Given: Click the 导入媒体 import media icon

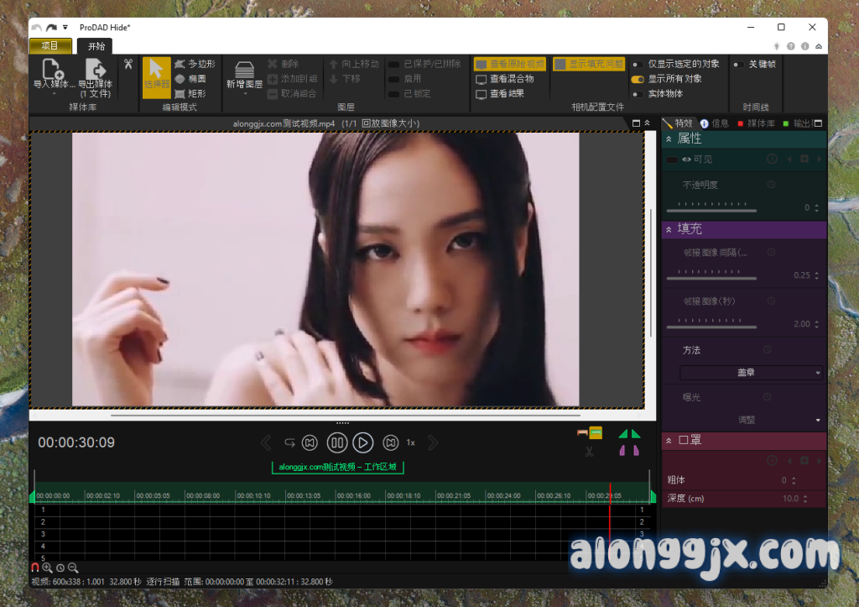Looking at the screenshot, I should pos(52,70).
